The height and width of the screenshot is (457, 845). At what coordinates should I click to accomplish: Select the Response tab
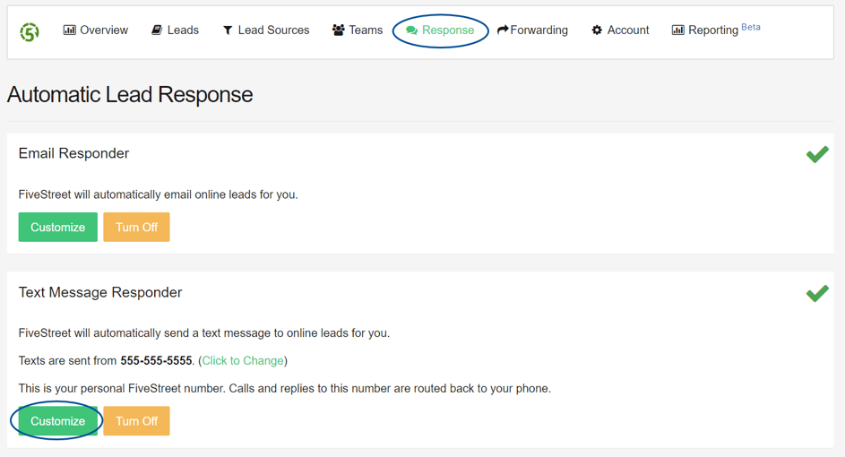pos(440,30)
